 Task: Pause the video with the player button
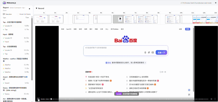click(38, 99)
